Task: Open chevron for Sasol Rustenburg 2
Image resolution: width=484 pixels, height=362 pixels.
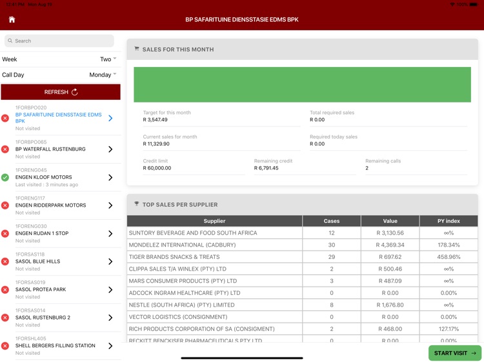Action: [x=110, y=318]
